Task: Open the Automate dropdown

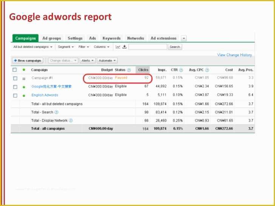Action: pyautogui.click(x=107, y=61)
